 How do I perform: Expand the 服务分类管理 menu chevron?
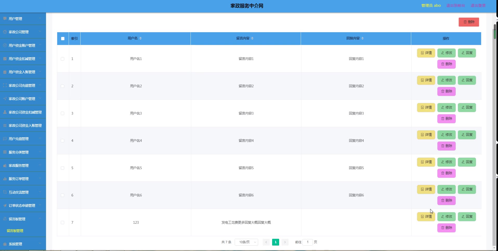[40, 152]
